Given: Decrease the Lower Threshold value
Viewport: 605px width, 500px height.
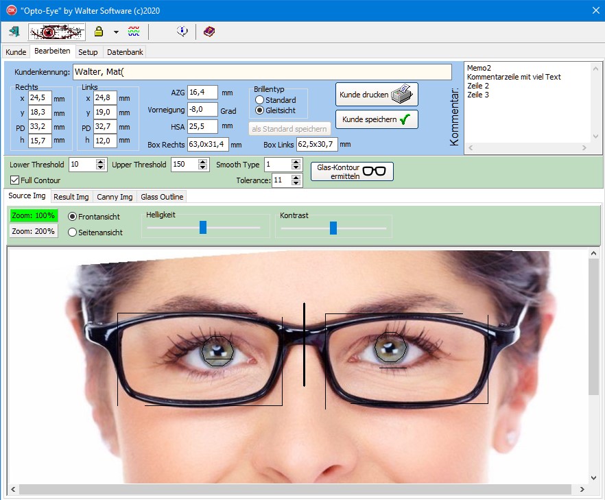Looking at the screenshot, I should [101, 167].
